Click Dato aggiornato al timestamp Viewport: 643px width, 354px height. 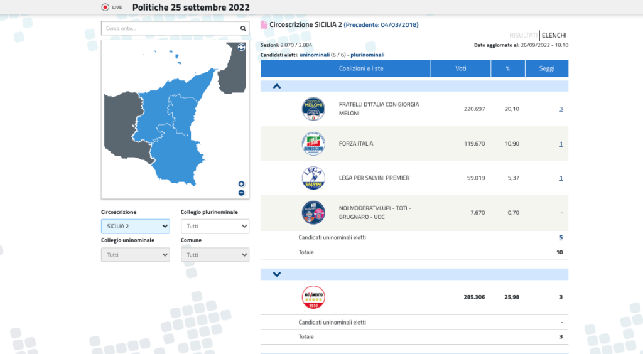[521, 45]
